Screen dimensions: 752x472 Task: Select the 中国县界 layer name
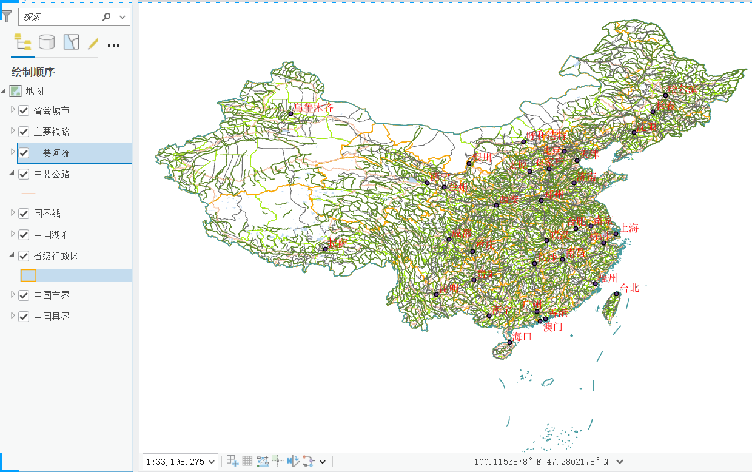(52, 317)
